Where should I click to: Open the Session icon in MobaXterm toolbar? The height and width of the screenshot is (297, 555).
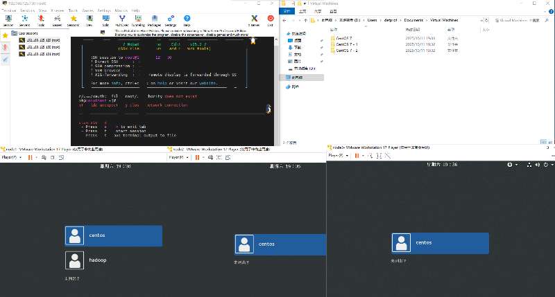(8, 21)
